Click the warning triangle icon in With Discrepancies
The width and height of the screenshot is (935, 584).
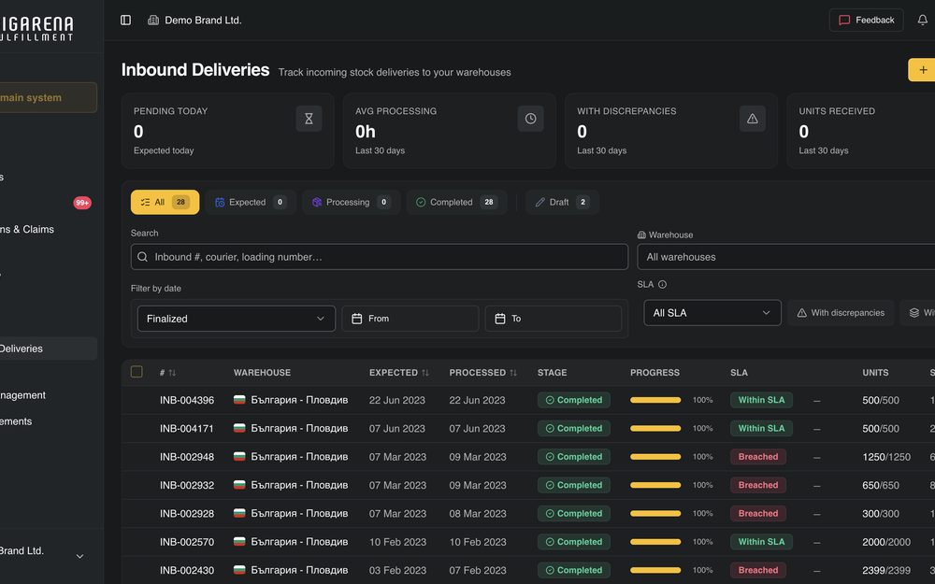[753, 119]
